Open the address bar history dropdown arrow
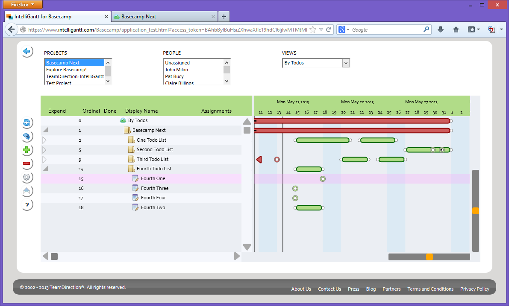The height and width of the screenshot is (306, 509). point(321,29)
